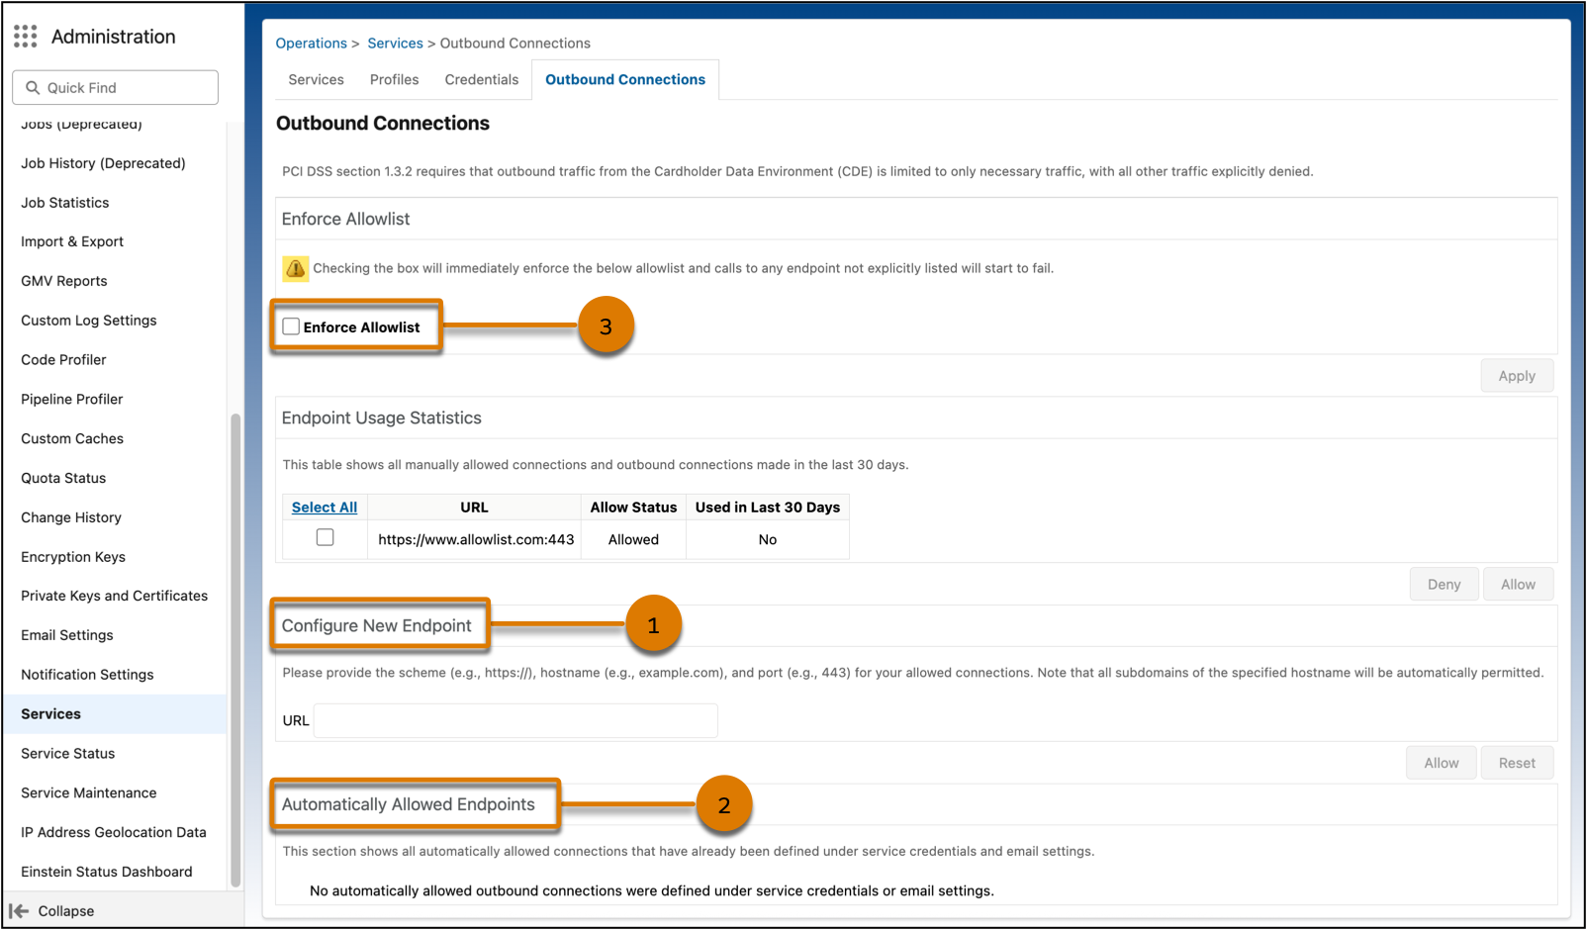Click the Select All link in table
The width and height of the screenshot is (1587, 930).
[x=325, y=508]
